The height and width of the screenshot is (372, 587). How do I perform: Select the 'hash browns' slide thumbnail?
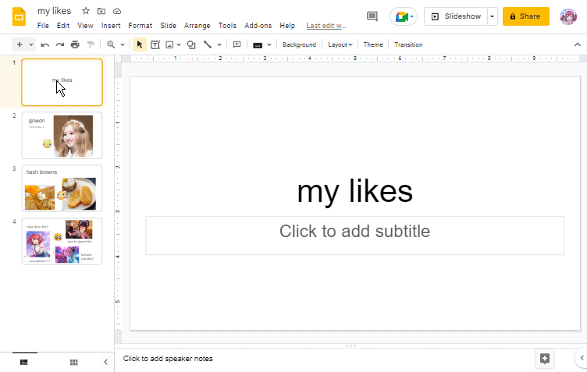(x=62, y=188)
